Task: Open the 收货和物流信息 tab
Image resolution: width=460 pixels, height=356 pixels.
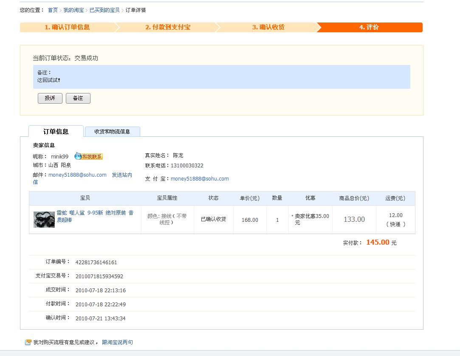Action: [x=112, y=132]
